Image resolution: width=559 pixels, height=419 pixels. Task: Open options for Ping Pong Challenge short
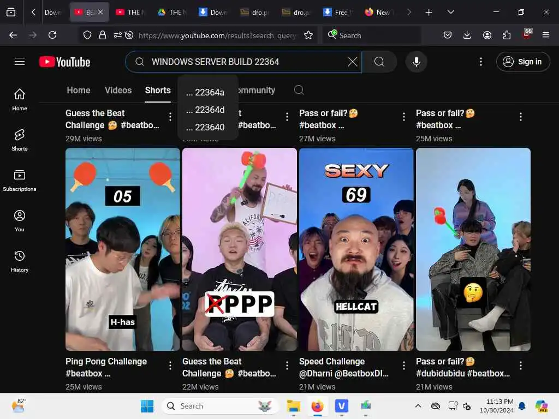coord(170,365)
